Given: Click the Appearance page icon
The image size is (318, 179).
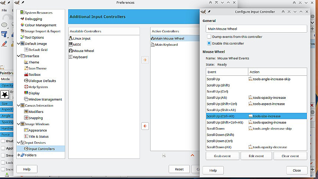Looking at the screenshot, I should (26, 130).
